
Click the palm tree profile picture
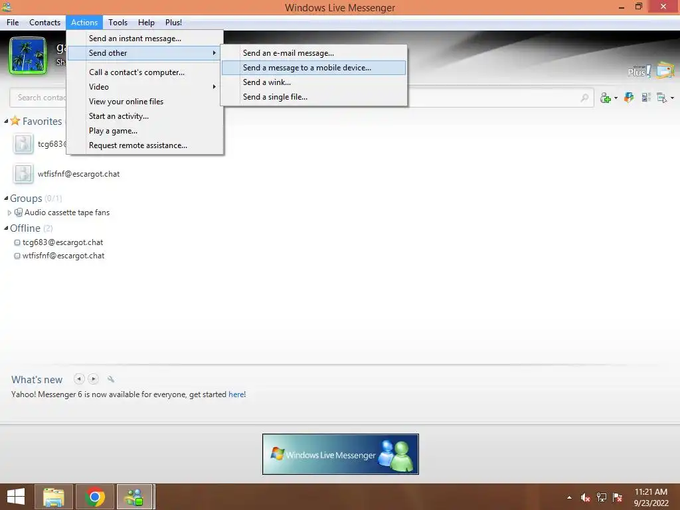coord(28,56)
